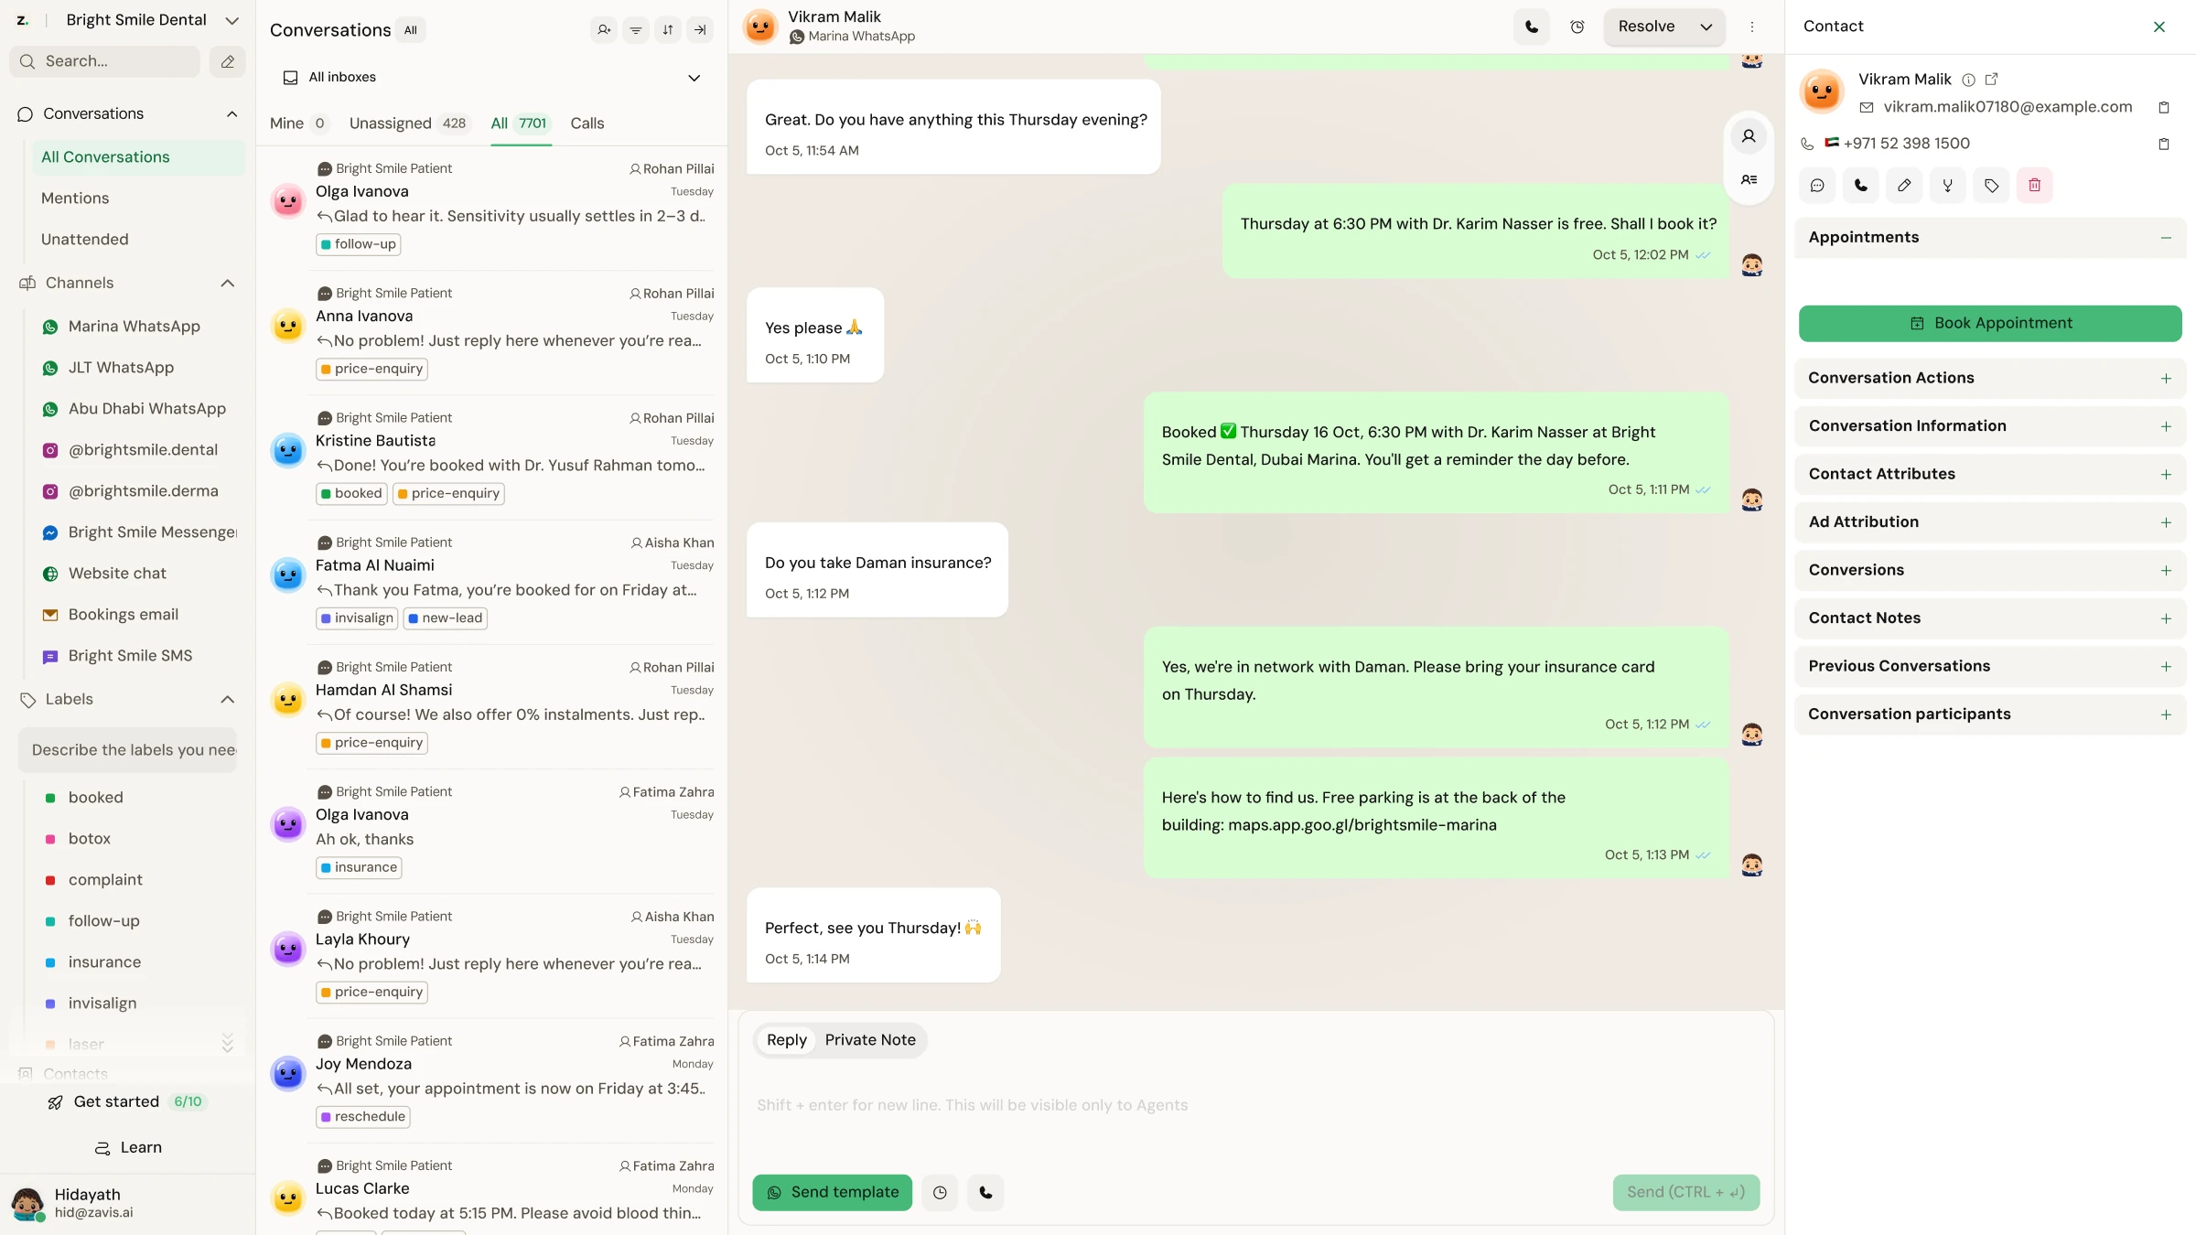This screenshot has height=1235, width=2196.
Task: Snooze conversation with alarm clock icon
Action: (x=1577, y=27)
